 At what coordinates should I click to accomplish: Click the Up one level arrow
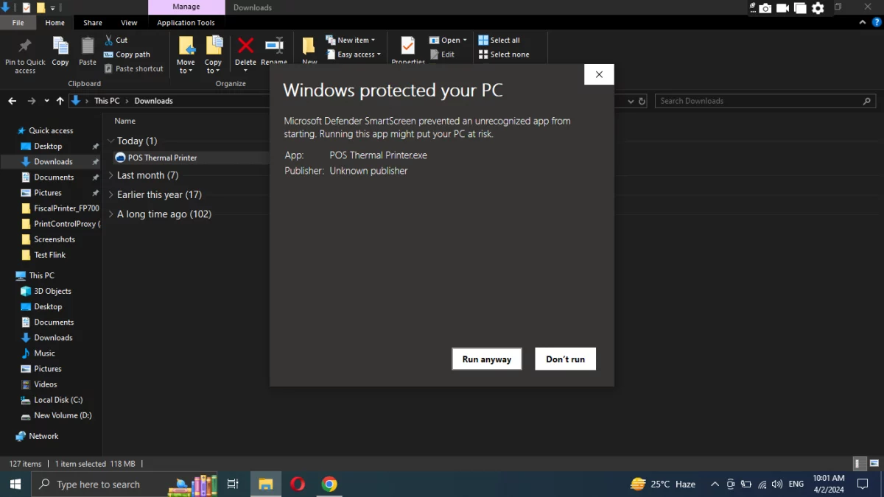tap(60, 101)
